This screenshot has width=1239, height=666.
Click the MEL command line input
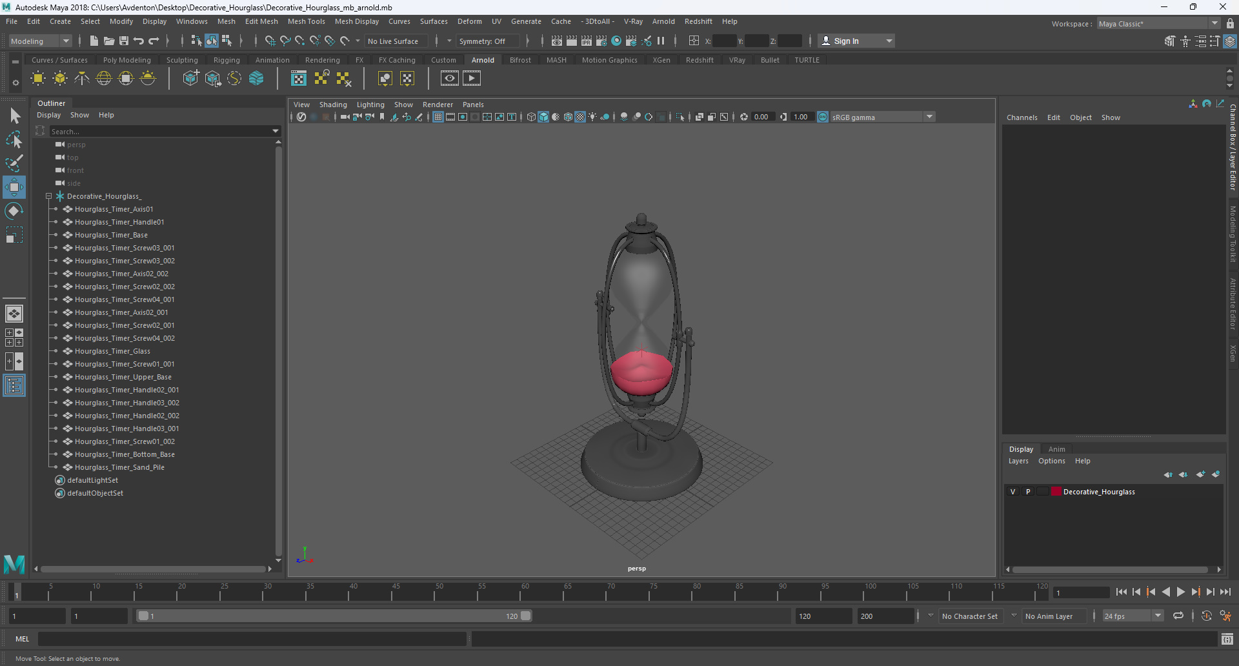[x=252, y=639]
